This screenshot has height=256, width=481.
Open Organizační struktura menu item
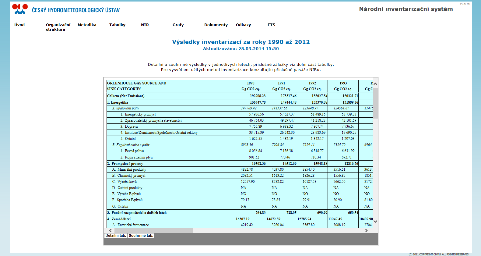[x=58, y=27]
